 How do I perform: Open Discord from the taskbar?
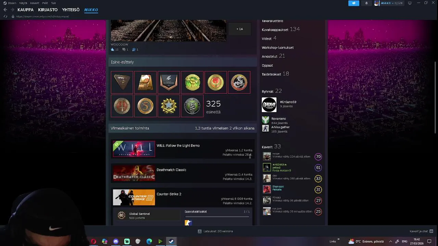pyautogui.click(x=116, y=242)
